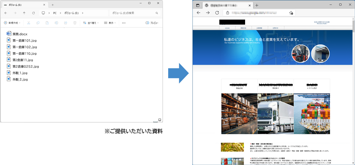Screen dimensions: 355x165
Task: Add this page to favorites star icon
Action: tap(291, 13)
